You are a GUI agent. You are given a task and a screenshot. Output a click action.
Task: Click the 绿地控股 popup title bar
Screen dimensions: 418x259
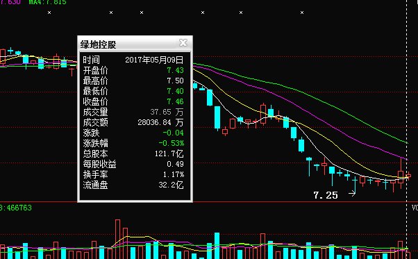click(135, 44)
